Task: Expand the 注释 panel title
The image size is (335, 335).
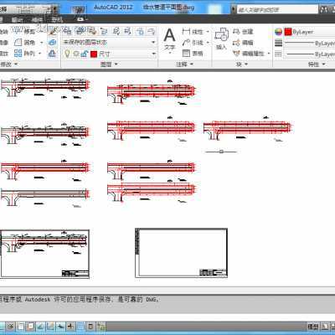Action: coord(184,64)
